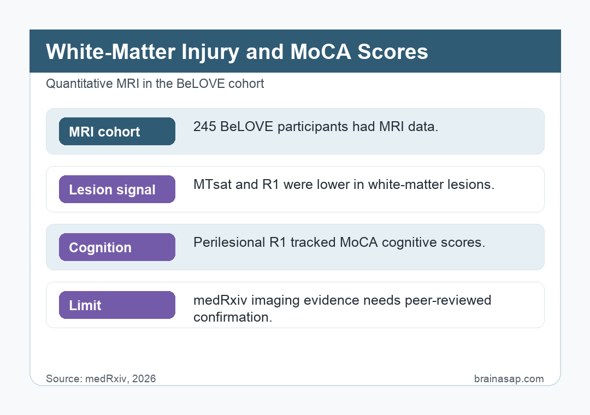Select the Lesion signal row card

[x=295, y=189]
